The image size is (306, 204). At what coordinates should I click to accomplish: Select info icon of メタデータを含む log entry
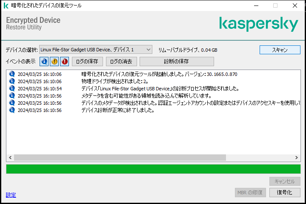coord(12,95)
